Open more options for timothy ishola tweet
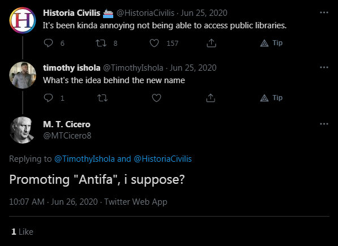The image size is (338, 246). point(324,67)
